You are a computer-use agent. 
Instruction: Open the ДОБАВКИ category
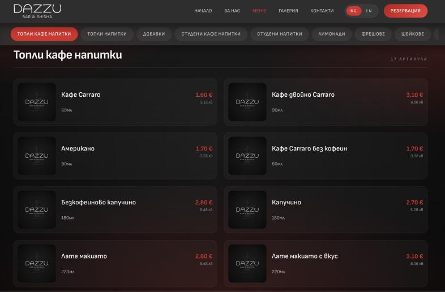(x=154, y=34)
